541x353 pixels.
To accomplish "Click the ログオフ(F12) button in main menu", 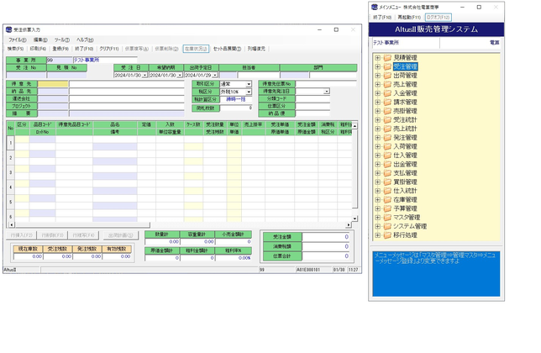I will [x=438, y=17].
